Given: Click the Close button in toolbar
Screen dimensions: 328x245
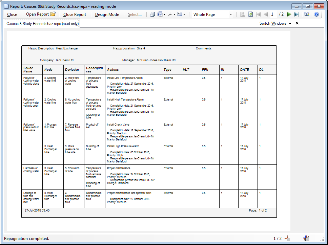Looking at the screenshot, I should click(x=12, y=15).
